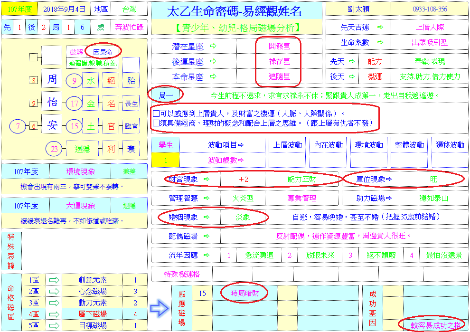Screen dimensions: 470x332
Task: Click the arrow icon after 配偶磁場
Action: pos(207,236)
